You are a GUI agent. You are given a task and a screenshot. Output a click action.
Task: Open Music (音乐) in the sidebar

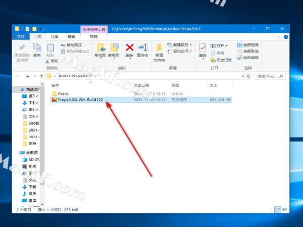[x=29, y=193]
